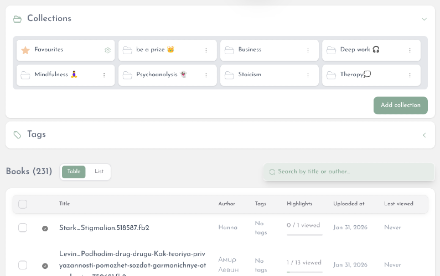Click the Therapy collection folder icon
440x276 pixels.
point(332,75)
